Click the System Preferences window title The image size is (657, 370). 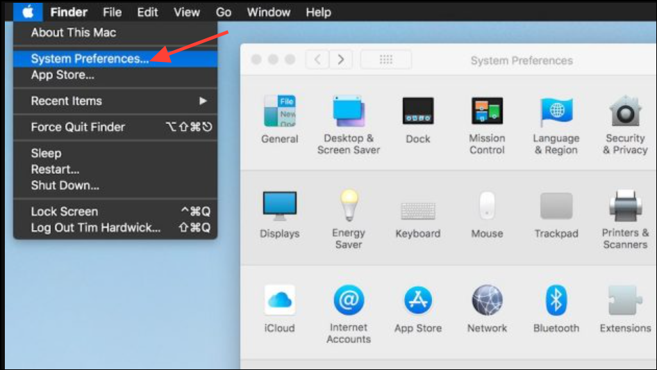point(522,61)
